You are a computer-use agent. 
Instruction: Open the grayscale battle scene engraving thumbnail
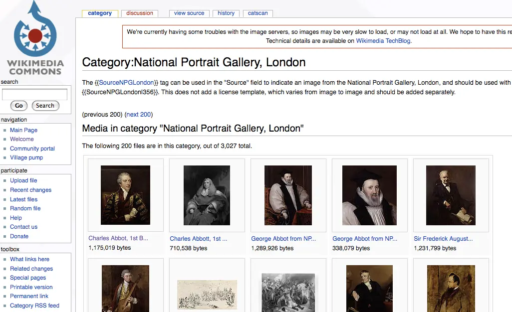(x=288, y=293)
